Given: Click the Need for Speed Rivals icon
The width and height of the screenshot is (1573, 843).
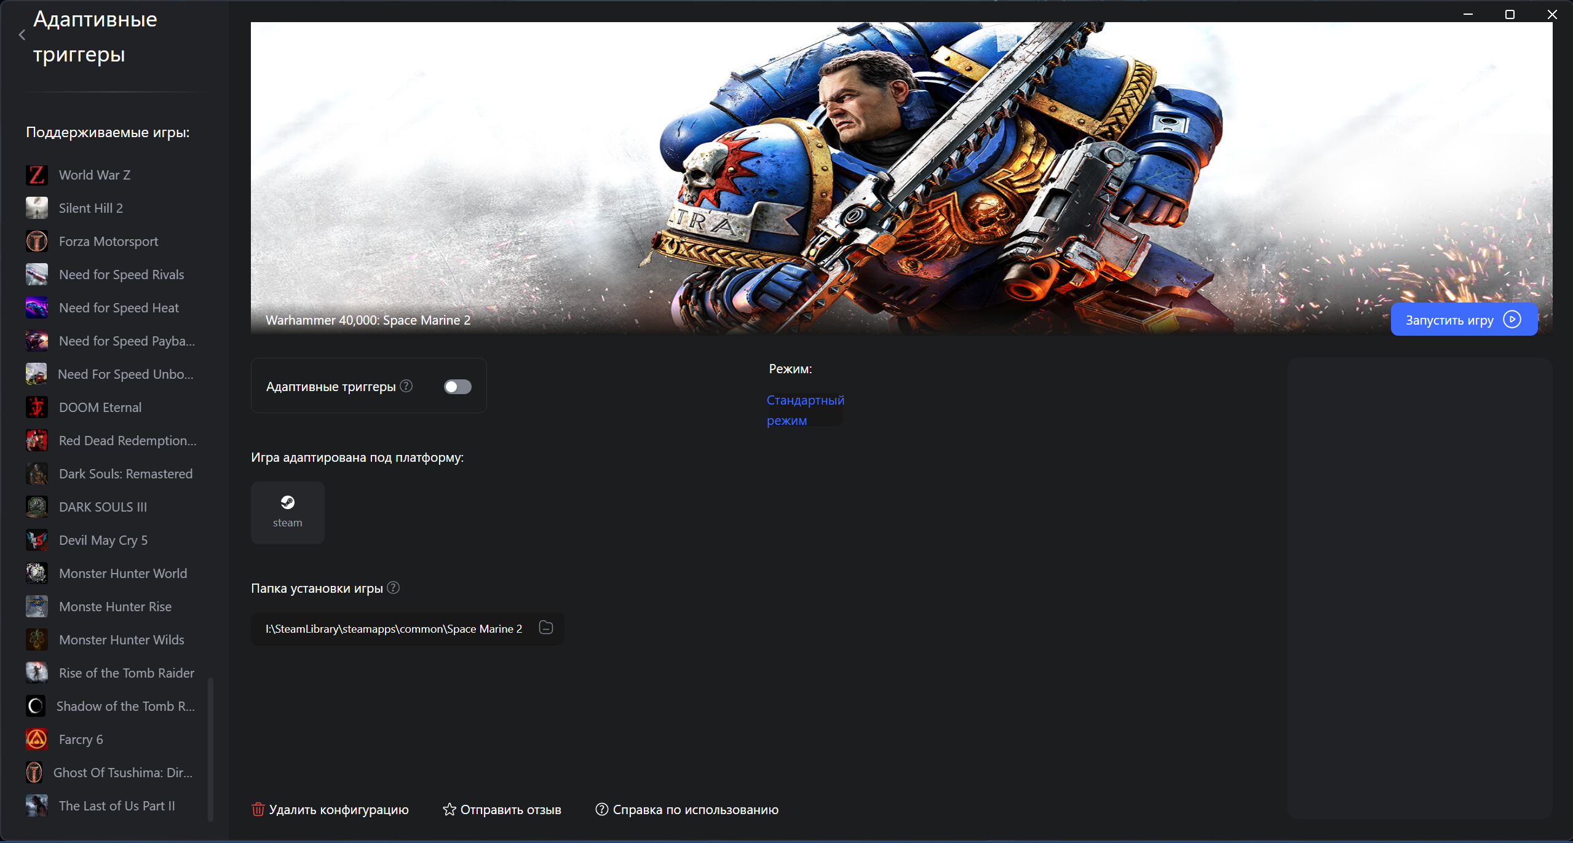Looking at the screenshot, I should click(37, 275).
